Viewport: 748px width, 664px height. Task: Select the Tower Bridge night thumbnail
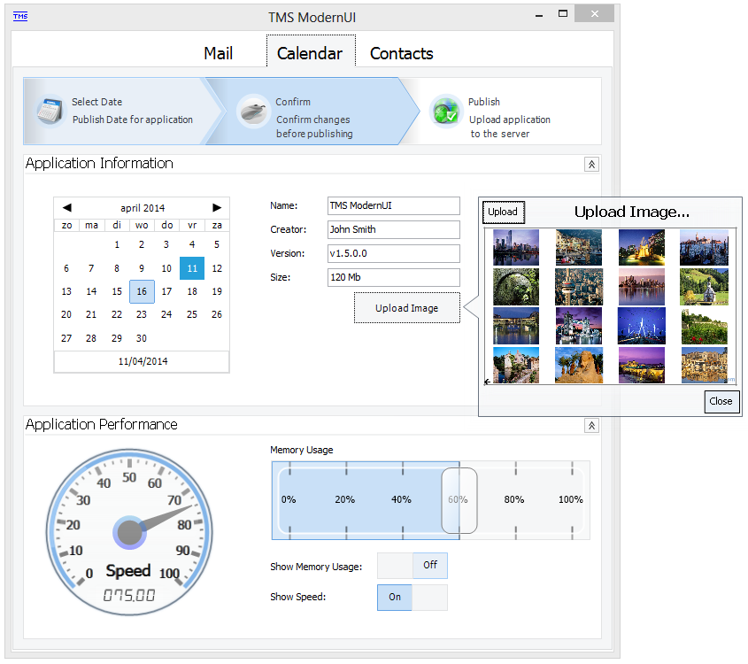coord(579,326)
